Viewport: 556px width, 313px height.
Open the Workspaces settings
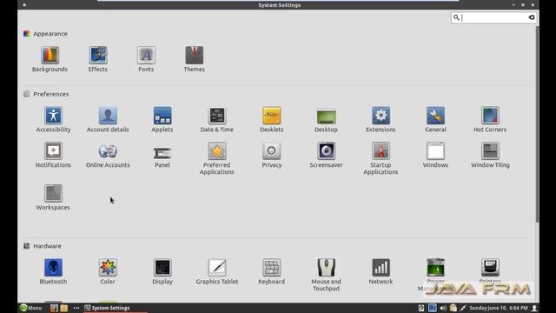tap(53, 197)
